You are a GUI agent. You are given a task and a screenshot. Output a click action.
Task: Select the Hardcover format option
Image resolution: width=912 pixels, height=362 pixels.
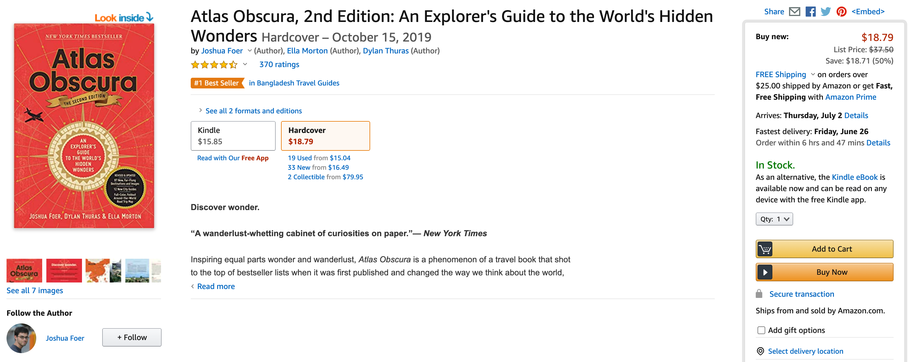click(x=325, y=136)
